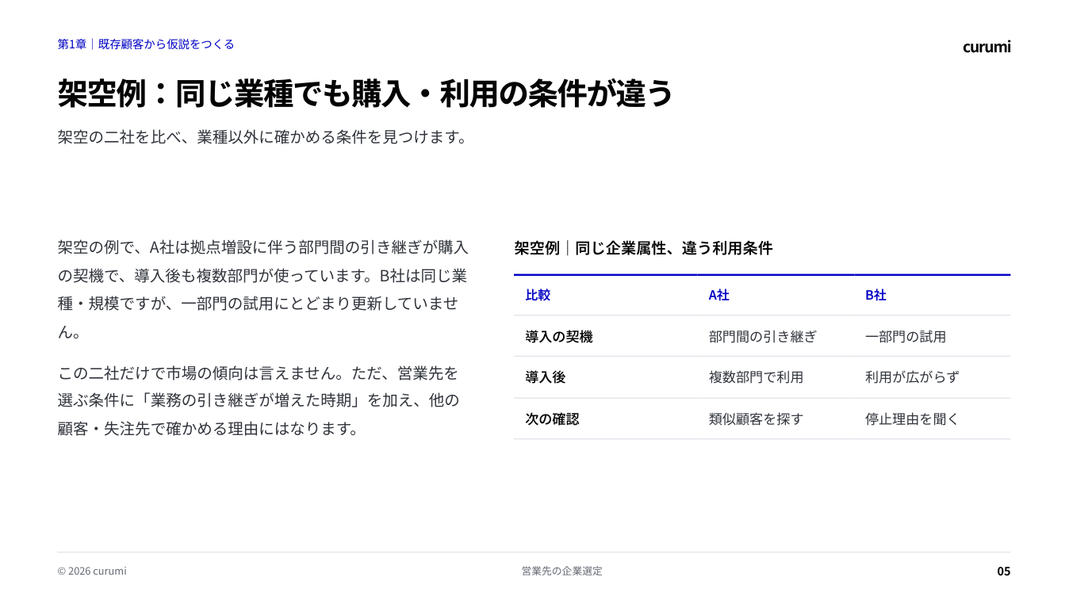Viewport: 1069px width, 600px height.
Task: Click the B社 column header
Action: click(876, 295)
